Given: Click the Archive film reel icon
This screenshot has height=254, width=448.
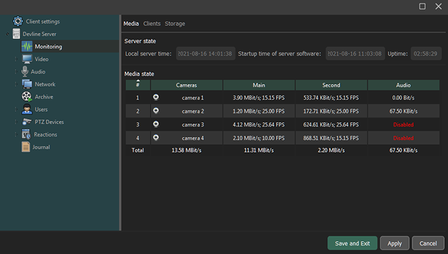Looking at the screenshot, I should 27,96.
